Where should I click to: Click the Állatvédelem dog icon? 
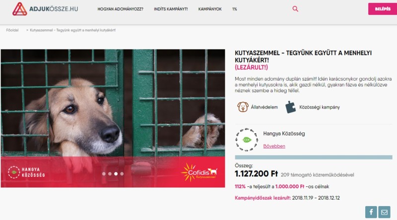point(243,107)
